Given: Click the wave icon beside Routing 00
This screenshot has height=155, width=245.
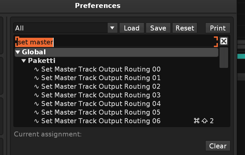Looking at the screenshot, I should [x=37, y=69].
